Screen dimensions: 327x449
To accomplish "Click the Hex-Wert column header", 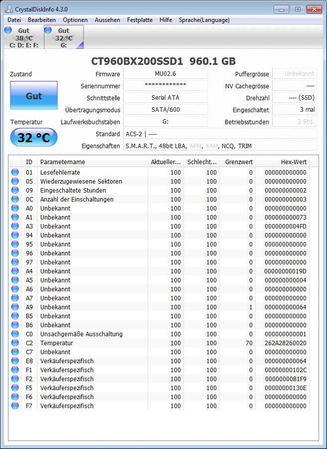I will pos(282,162).
